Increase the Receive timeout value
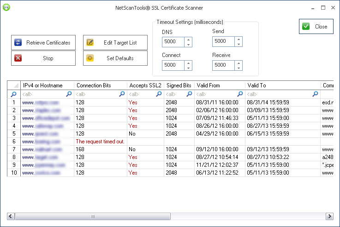This screenshot has height=227, width=340. pos(239,63)
